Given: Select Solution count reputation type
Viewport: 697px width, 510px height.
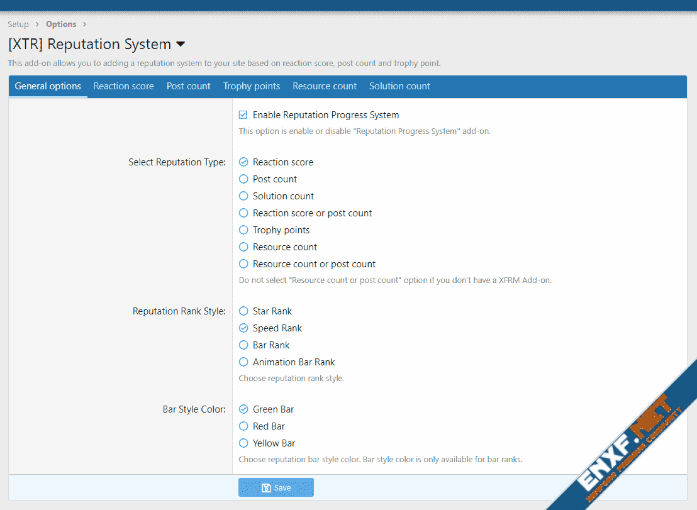Looking at the screenshot, I should coord(243,196).
